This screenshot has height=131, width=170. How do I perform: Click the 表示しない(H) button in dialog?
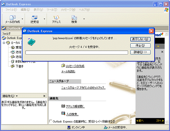pos(140,39)
